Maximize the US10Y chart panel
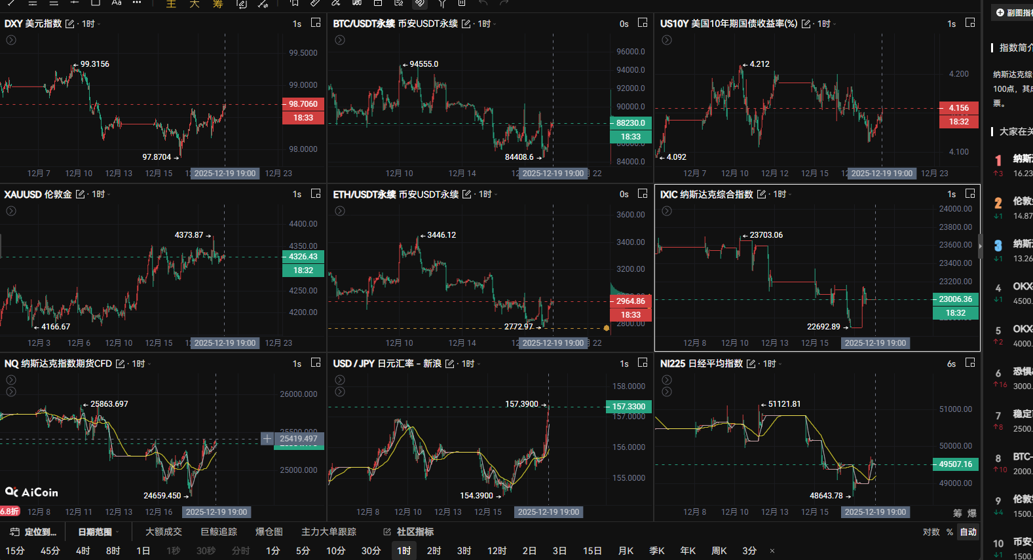The height and width of the screenshot is (560, 1033). point(970,23)
